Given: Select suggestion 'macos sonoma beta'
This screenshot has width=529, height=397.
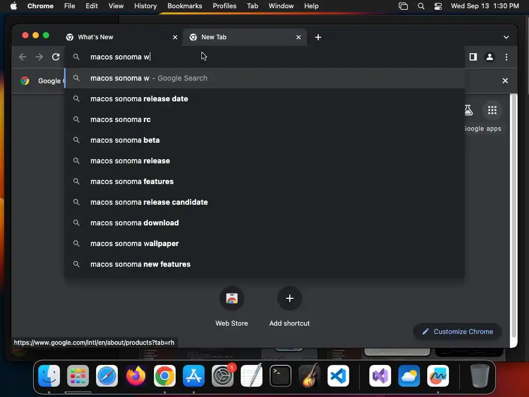Looking at the screenshot, I should click(x=265, y=140).
